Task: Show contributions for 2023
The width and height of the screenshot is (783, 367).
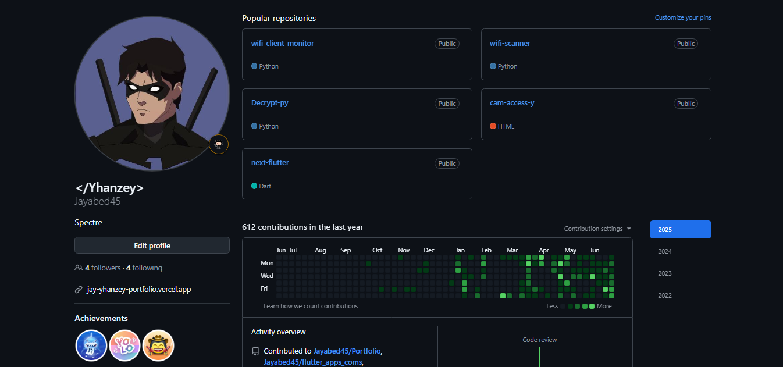Action: pyautogui.click(x=665, y=274)
